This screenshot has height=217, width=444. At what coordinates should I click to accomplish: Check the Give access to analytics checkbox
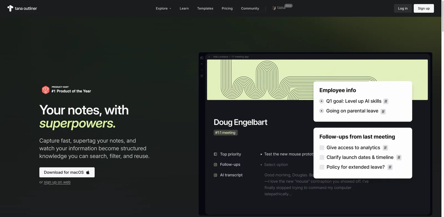(x=322, y=148)
